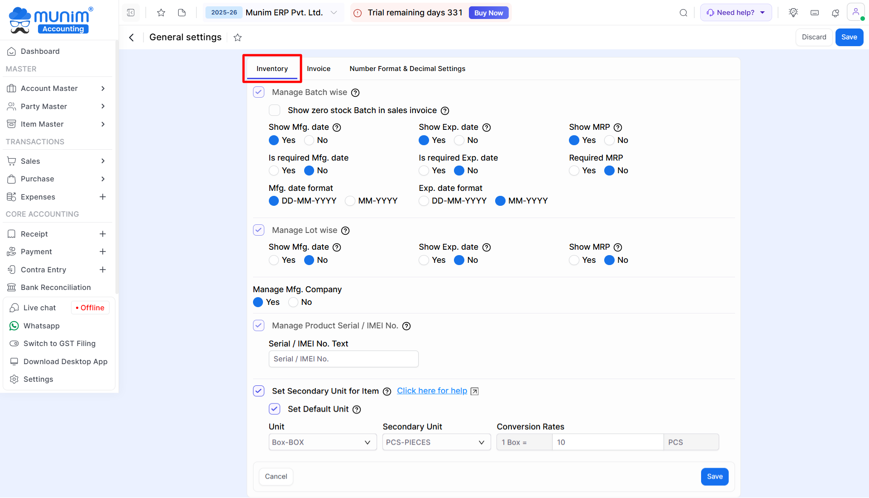
Task: Click the Serial / IMEI No. text field
Action: pos(343,359)
